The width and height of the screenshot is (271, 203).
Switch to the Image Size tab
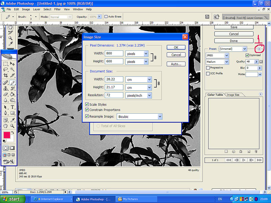(233, 95)
